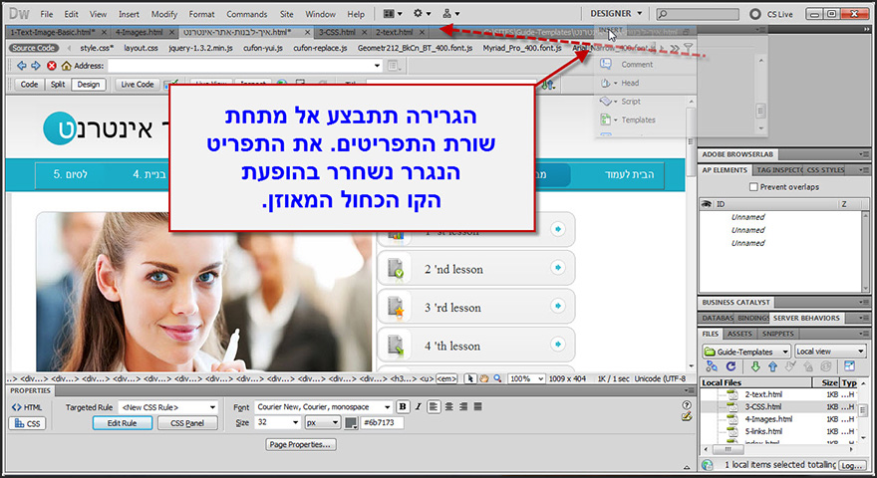Click the Refresh icon in the Files panel
877x478 pixels.
pos(731,366)
